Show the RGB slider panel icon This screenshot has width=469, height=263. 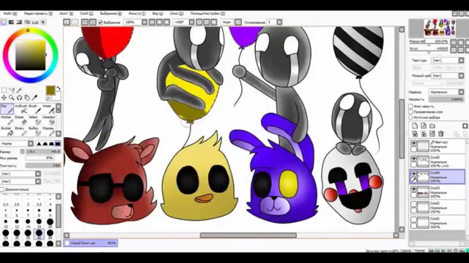(12, 22)
